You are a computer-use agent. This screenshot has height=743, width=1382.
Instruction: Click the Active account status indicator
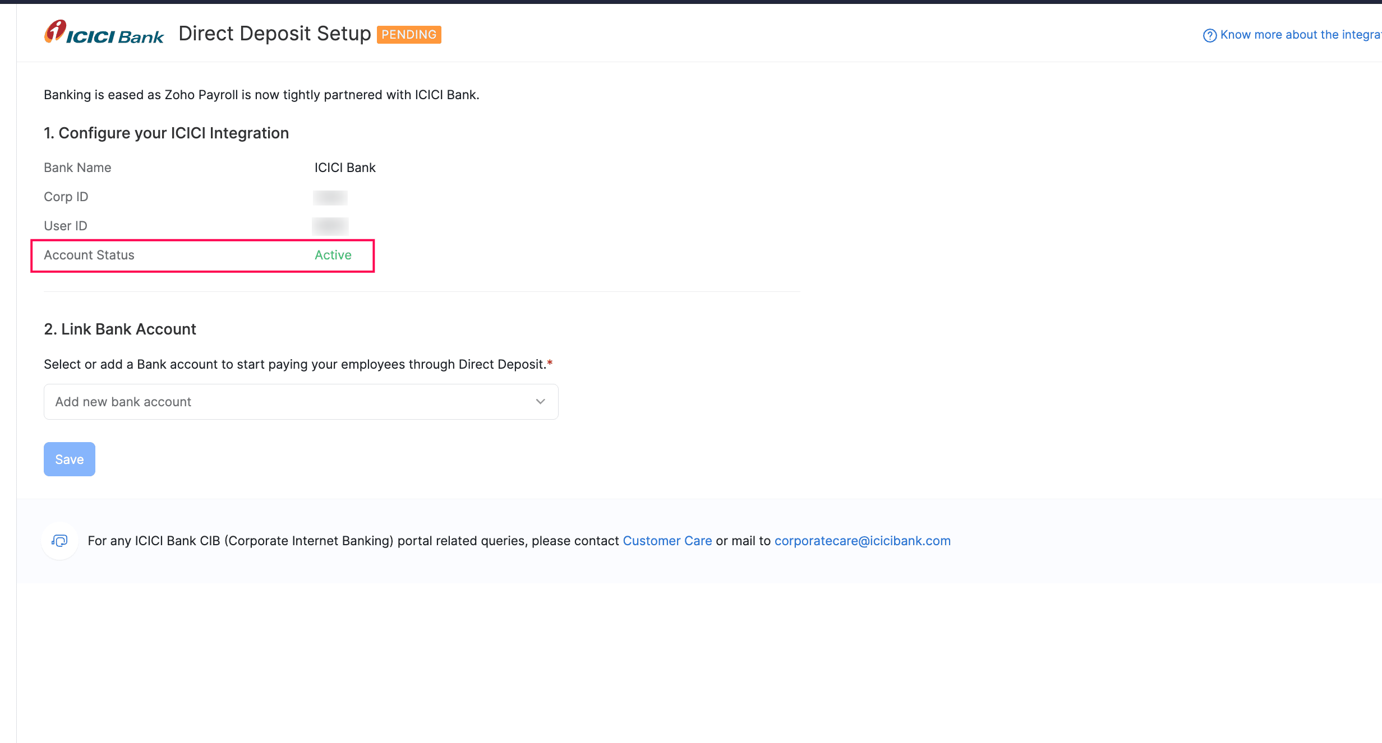[x=333, y=255]
